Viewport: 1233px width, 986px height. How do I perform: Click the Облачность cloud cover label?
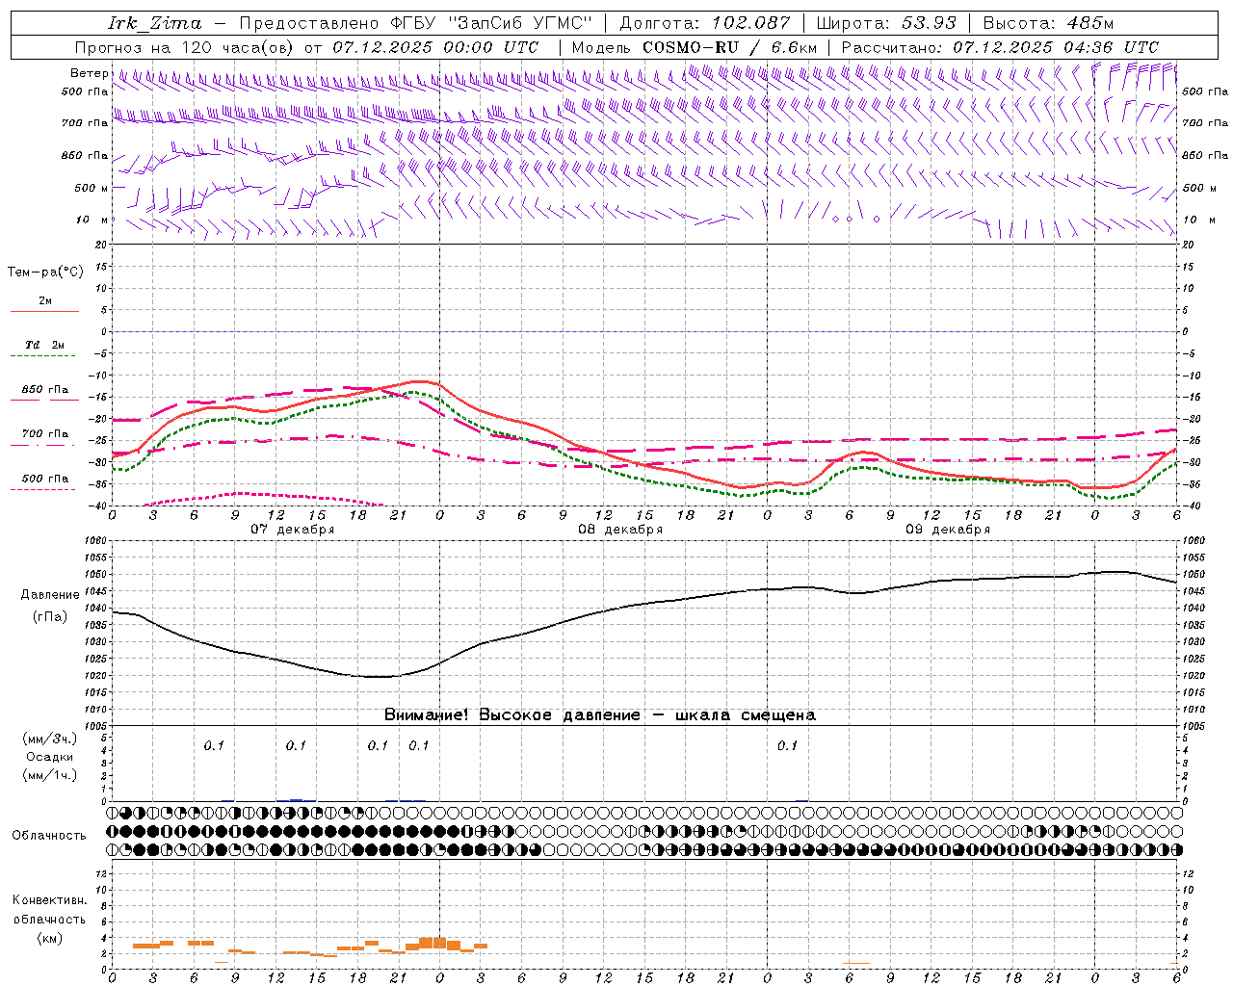[49, 835]
